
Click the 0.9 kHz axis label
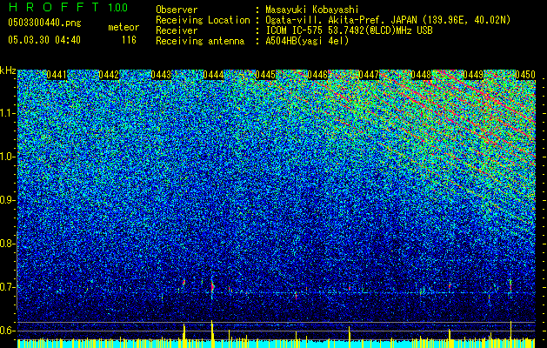[7, 200]
